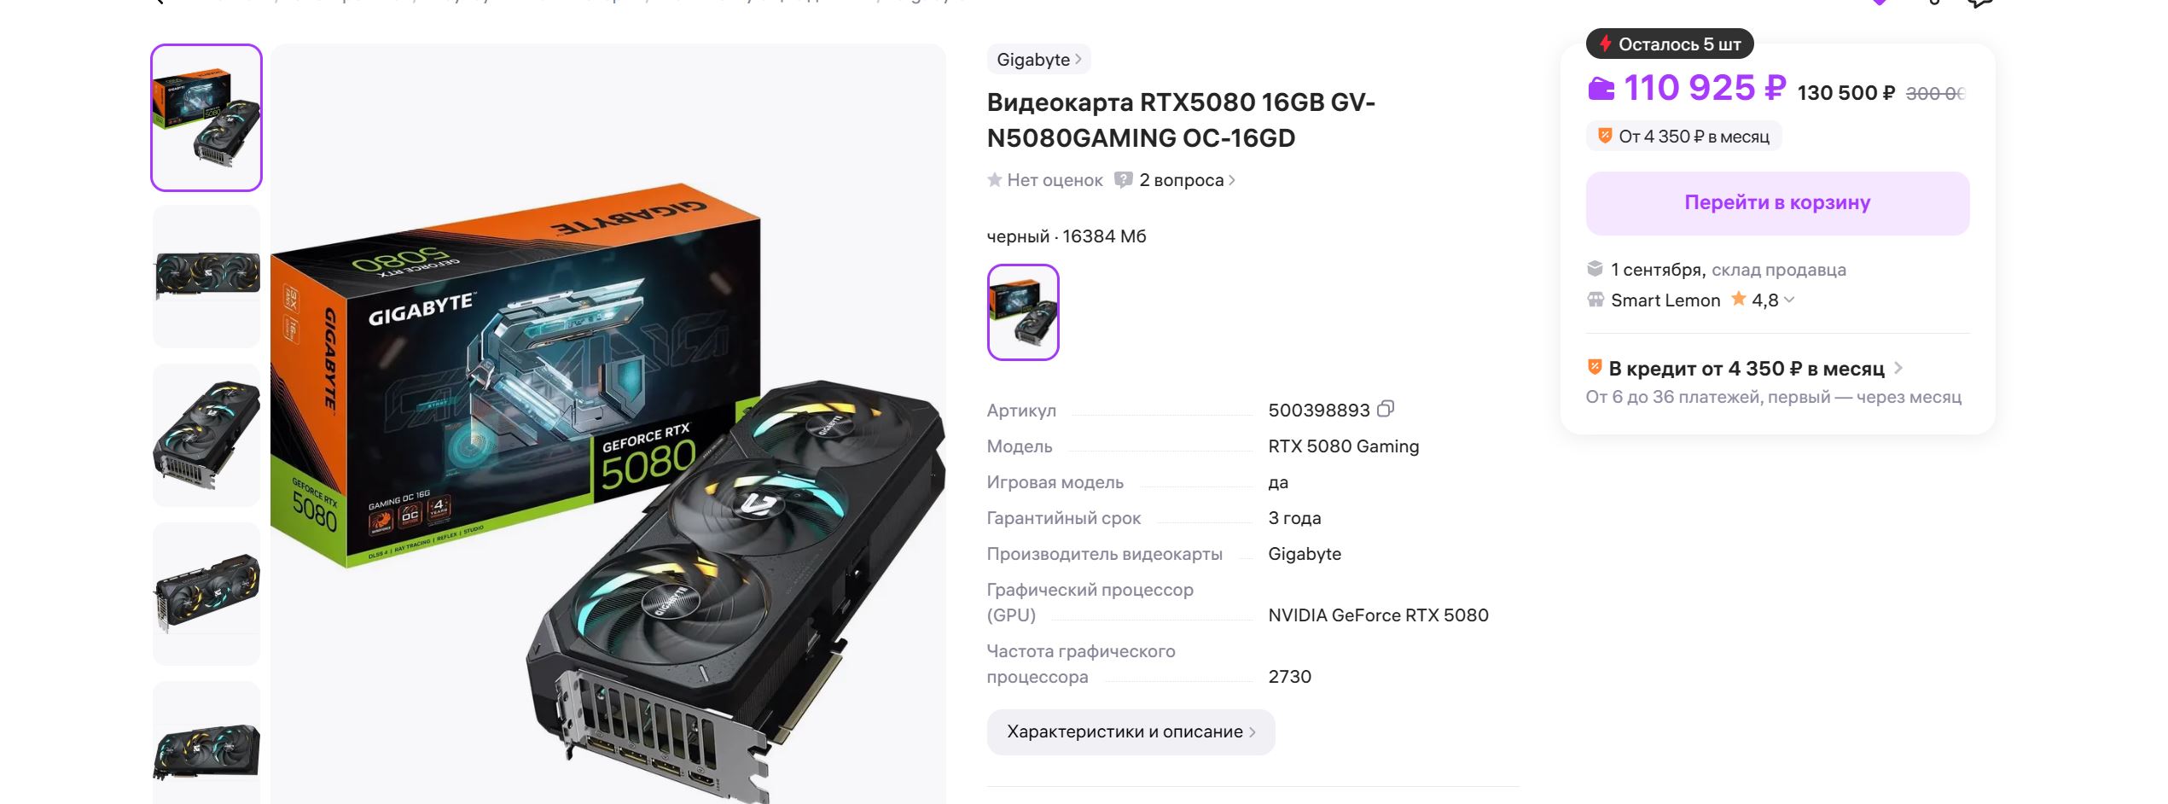Viewport: 2168px width, 804px height.
Task: Click the comment icon next to 2 вопроса
Action: (x=1123, y=179)
